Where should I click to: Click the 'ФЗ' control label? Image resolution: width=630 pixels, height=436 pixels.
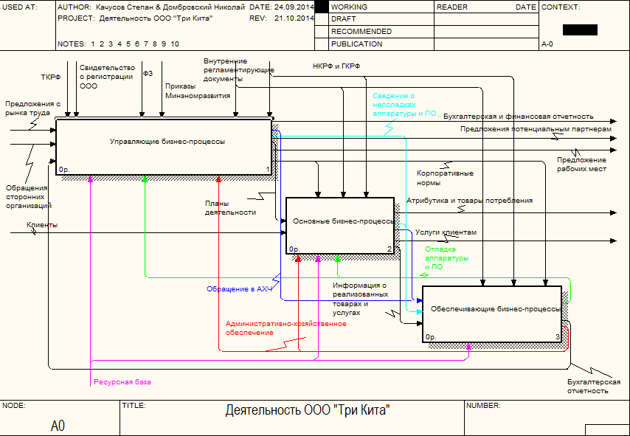point(148,74)
